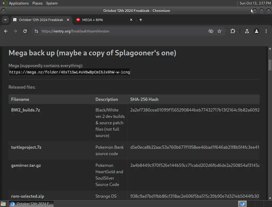This screenshot has height=207, width=272.
Task: Click the hash starting with 2a2ef7380cea
Action: [x=195, y=110]
